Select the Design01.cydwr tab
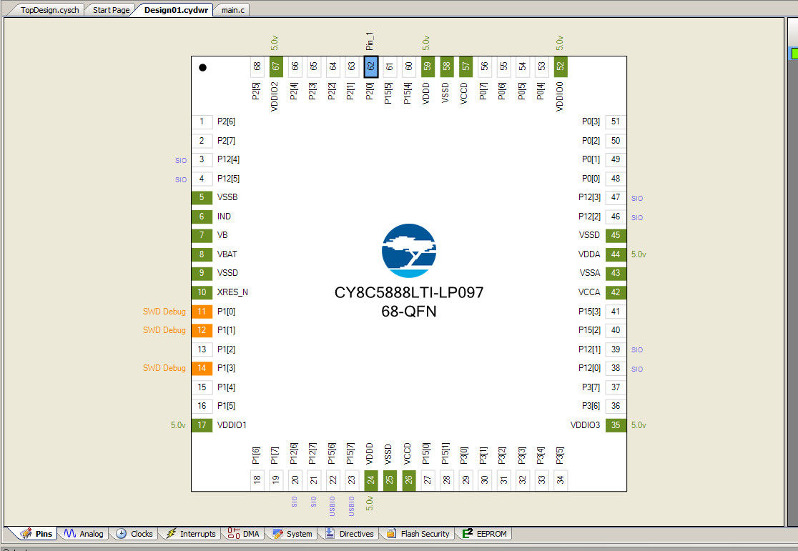 (176, 10)
